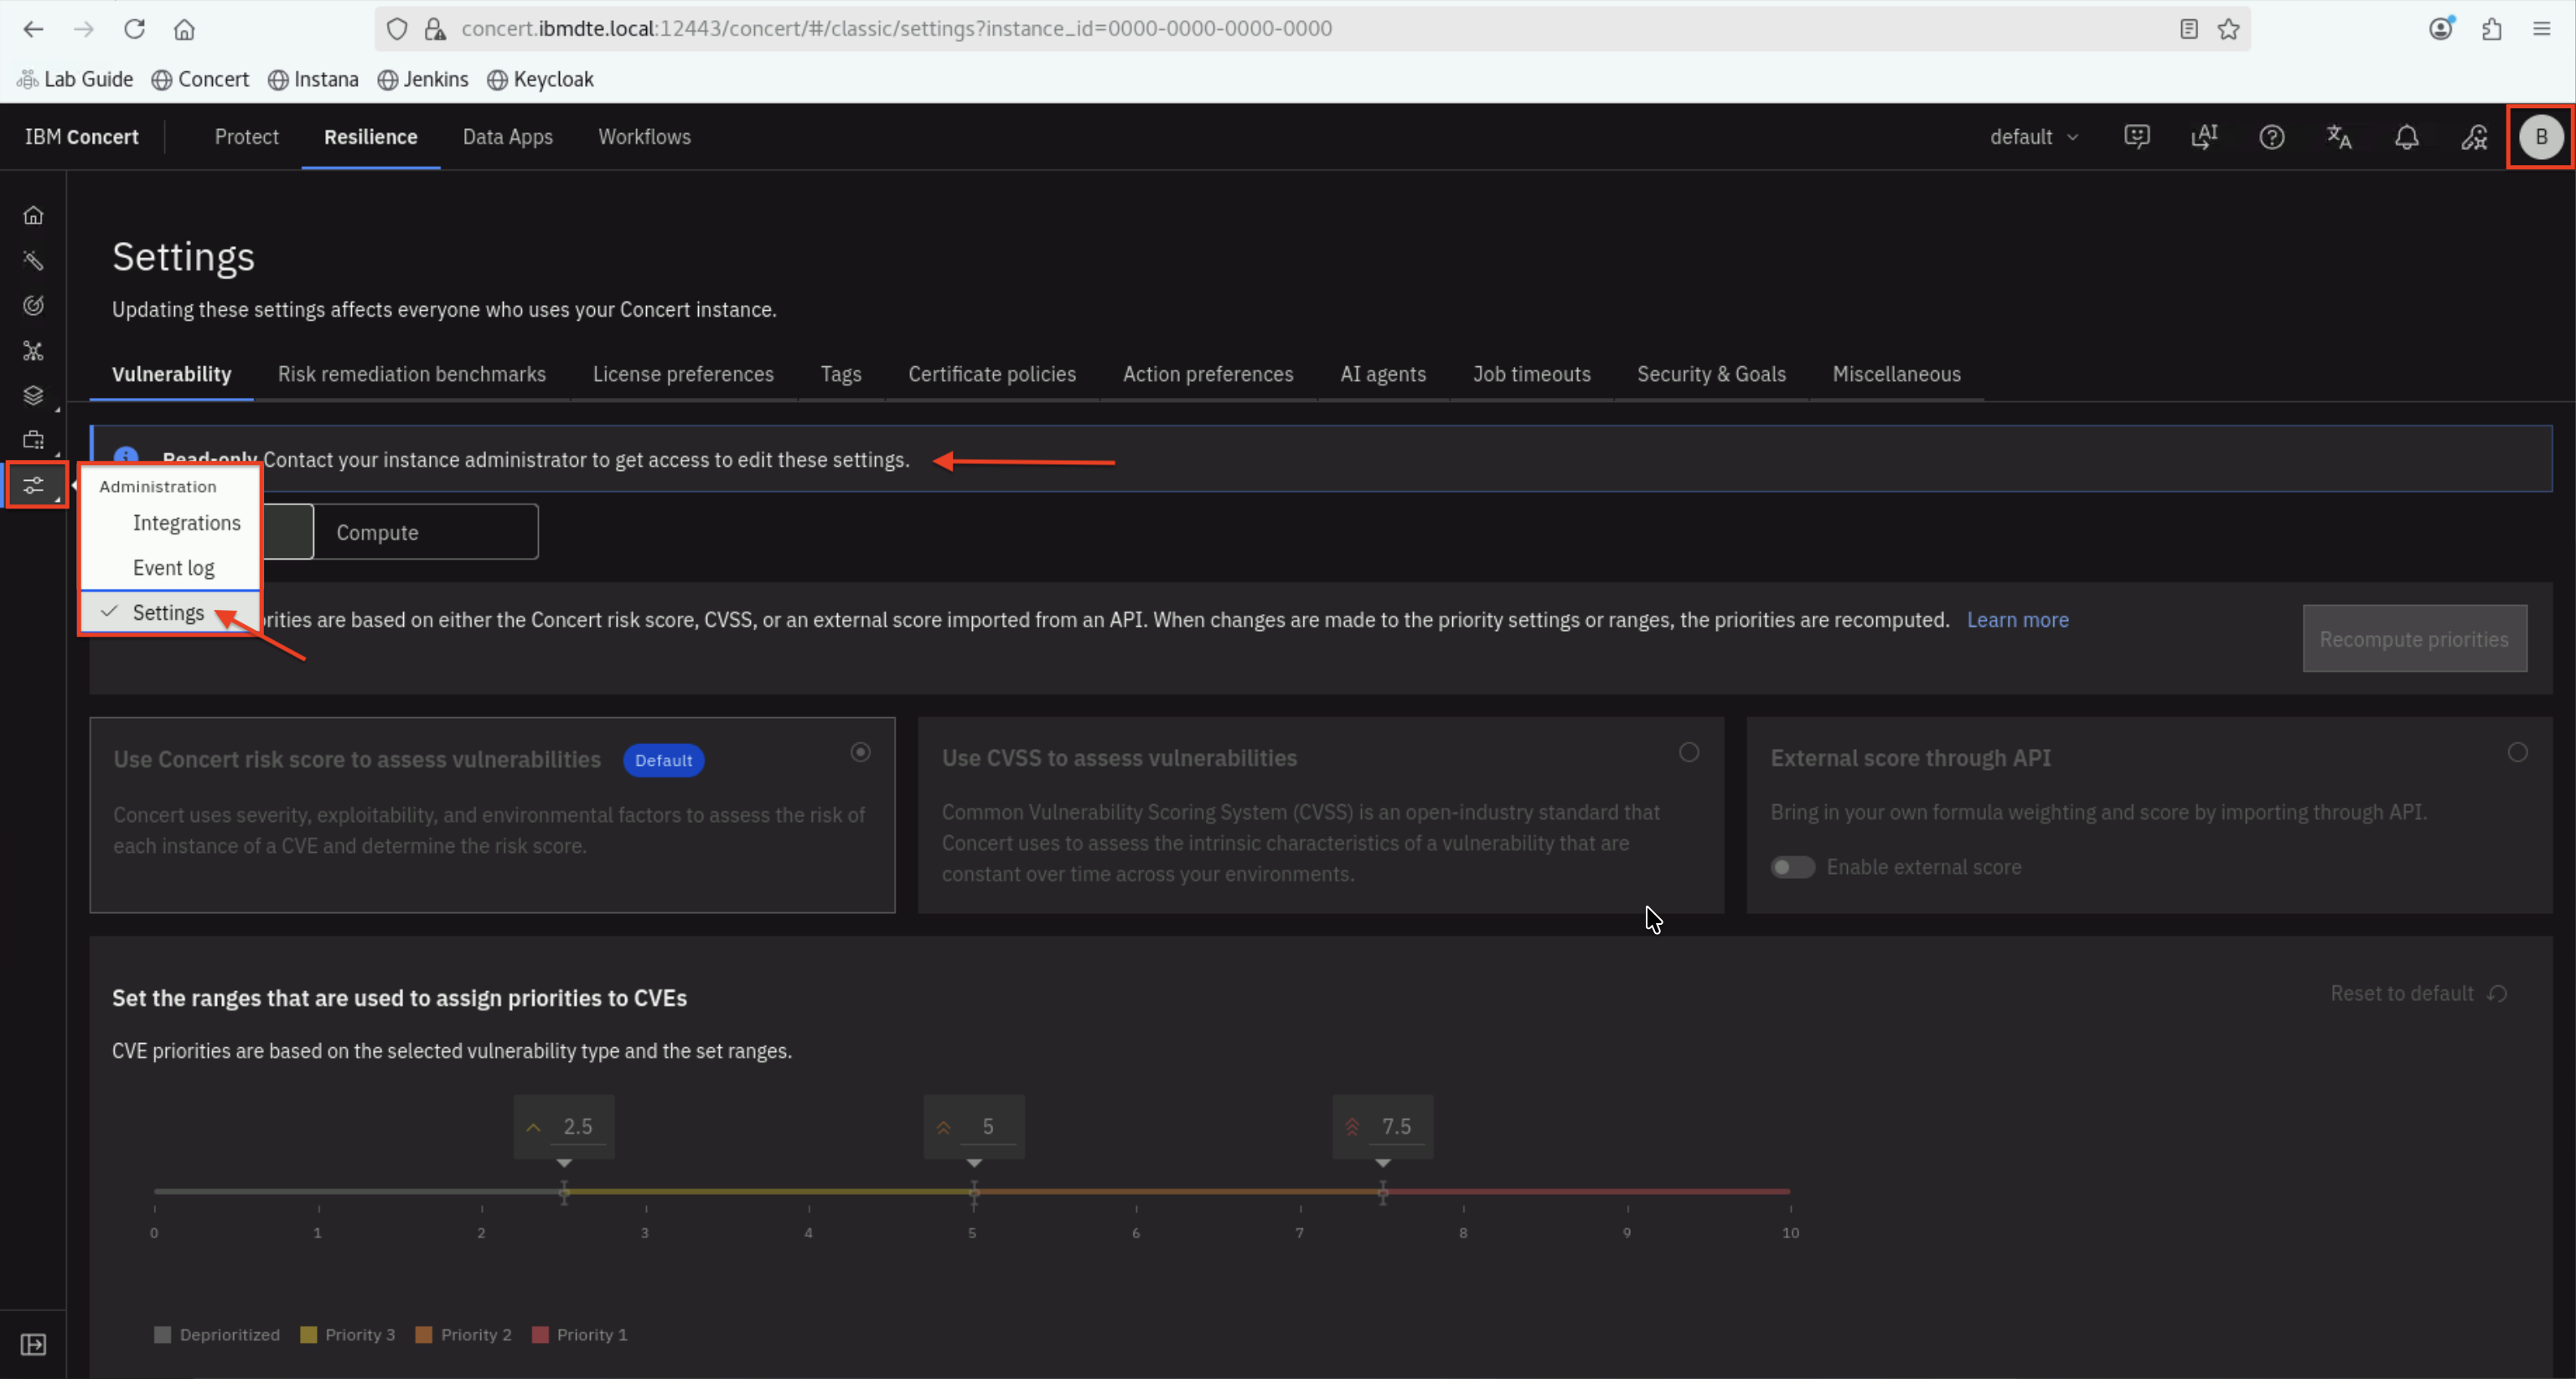Open the Tags tab
This screenshot has height=1379, width=2576.
coord(841,374)
